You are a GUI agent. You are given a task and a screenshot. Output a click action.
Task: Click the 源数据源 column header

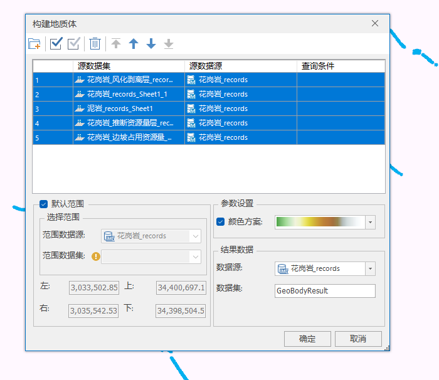click(241, 66)
